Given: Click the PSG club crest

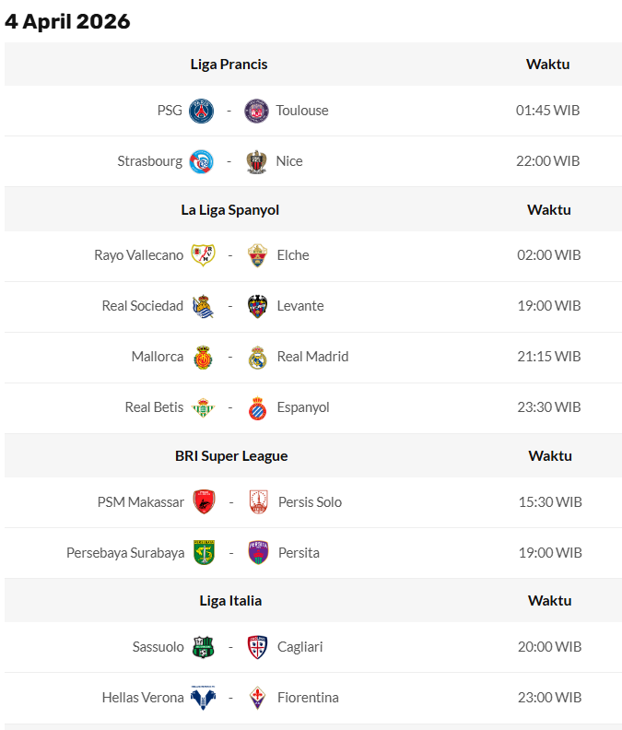Looking at the screenshot, I should click(201, 112).
